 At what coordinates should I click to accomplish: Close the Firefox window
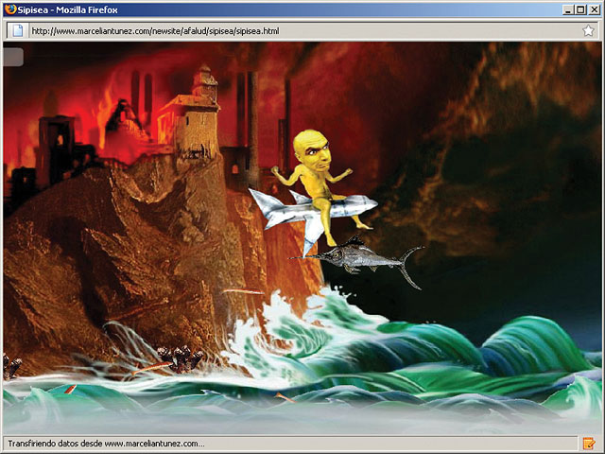click(595, 10)
